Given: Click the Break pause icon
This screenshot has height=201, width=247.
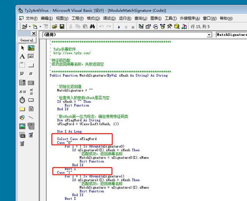Looking at the screenshot, I should 126,27.
